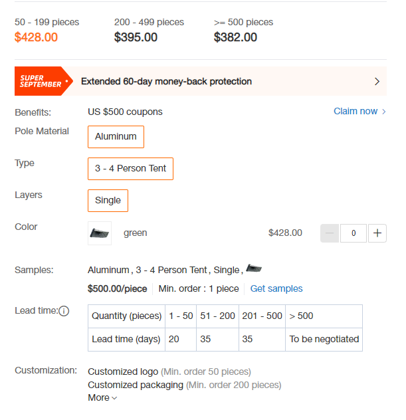Decrease green tent quantity with minus
Image resolution: width=406 pixels, height=420 pixels.
pyautogui.click(x=330, y=233)
